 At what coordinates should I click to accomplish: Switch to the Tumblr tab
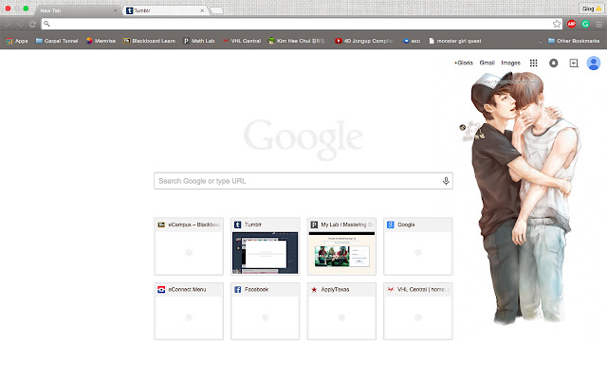click(163, 9)
